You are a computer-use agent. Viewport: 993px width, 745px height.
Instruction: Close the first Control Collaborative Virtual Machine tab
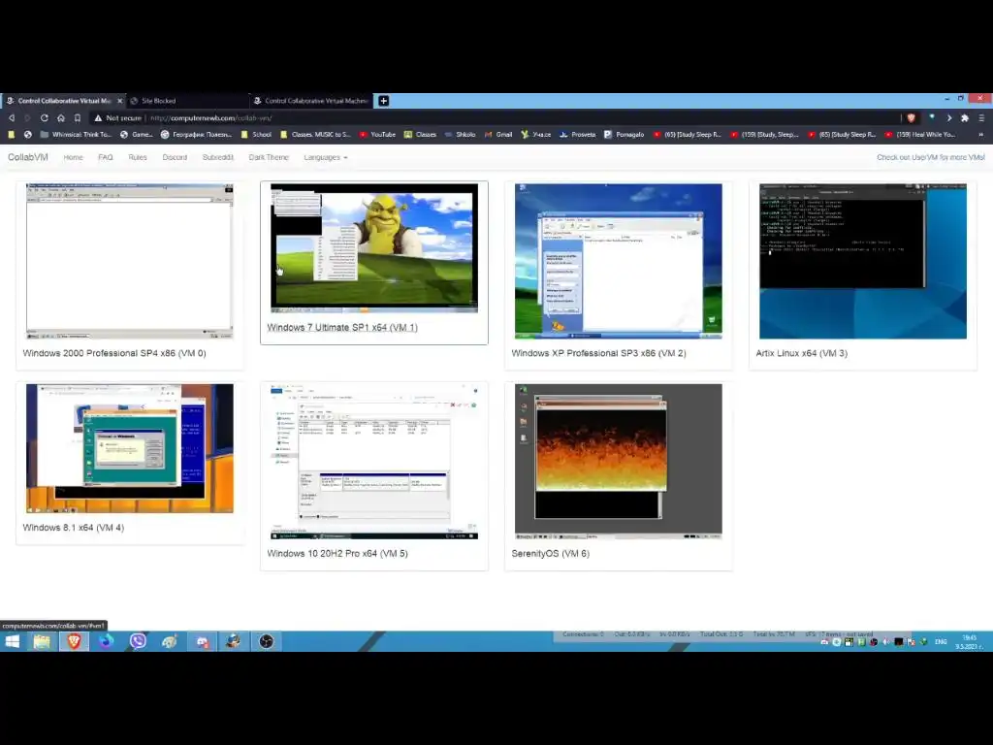pos(119,101)
